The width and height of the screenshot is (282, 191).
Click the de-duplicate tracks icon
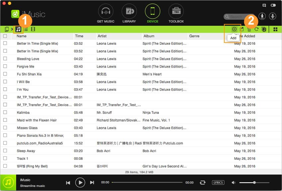tap(264, 29)
